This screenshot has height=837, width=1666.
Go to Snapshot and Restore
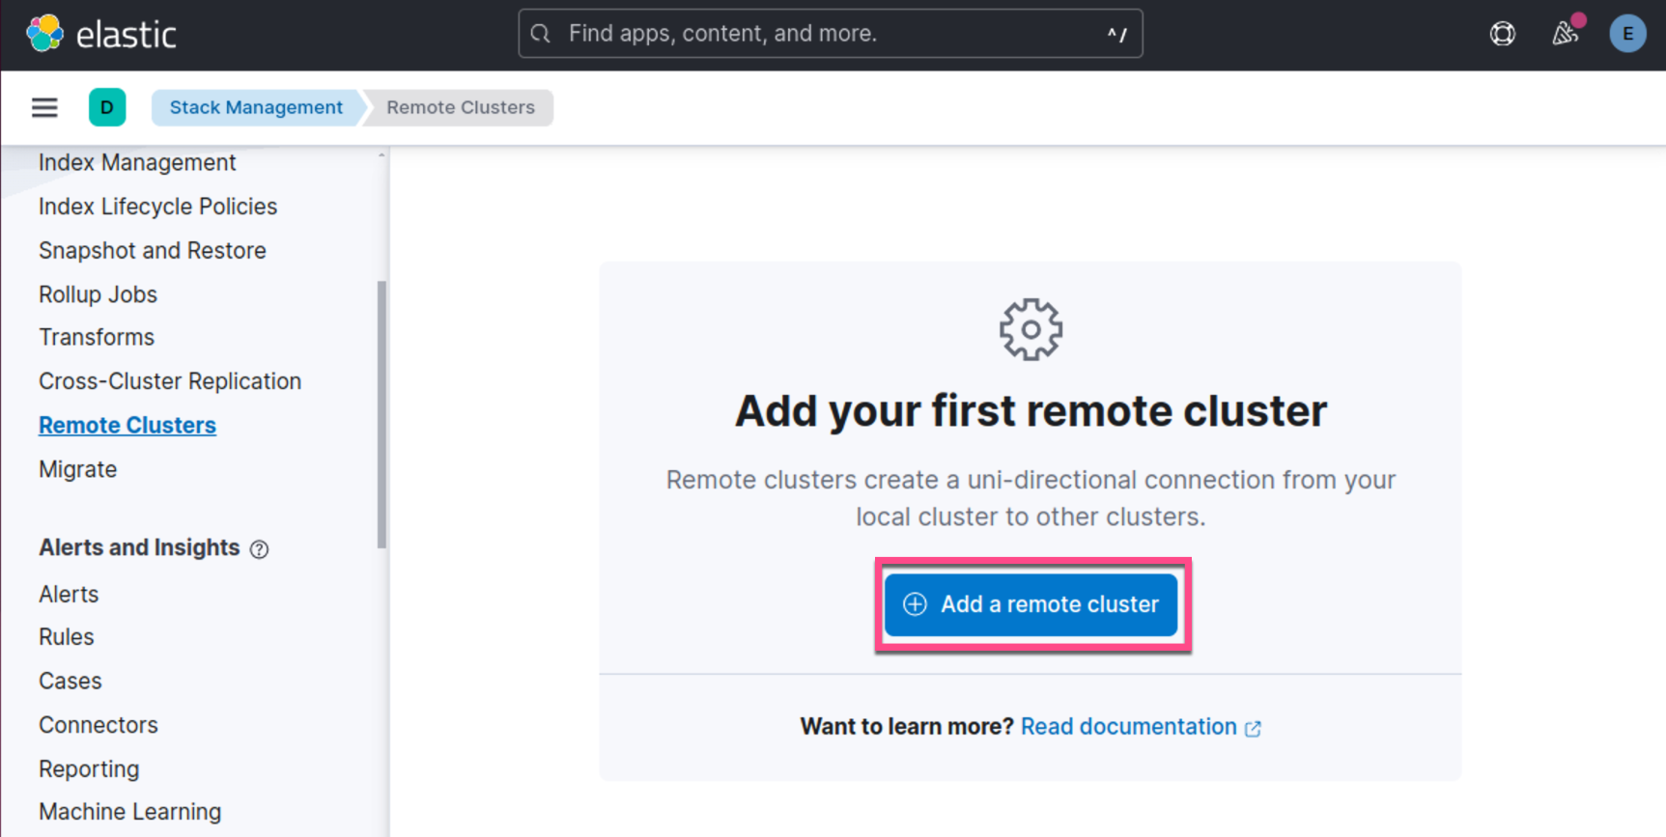tap(153, 251)
